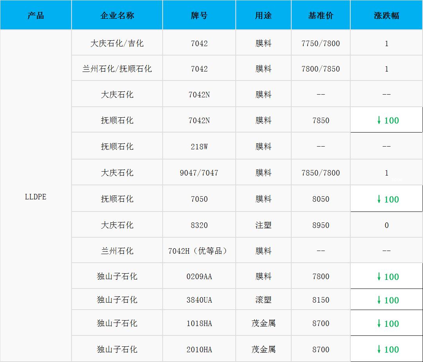Click the 涨跌幅 column header
The height and width of the screenshot is (362, 423).
pos(386,16)
